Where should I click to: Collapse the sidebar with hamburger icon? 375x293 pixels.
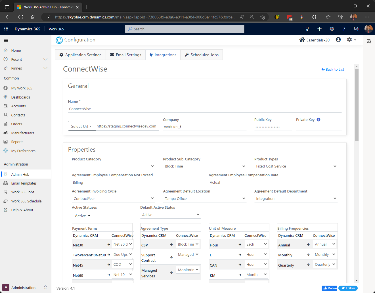6,40
